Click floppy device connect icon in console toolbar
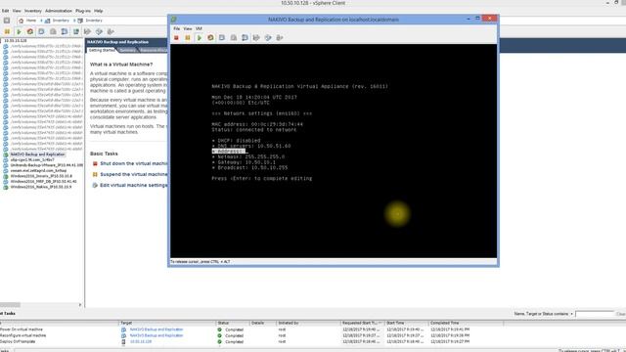Viewport: 626px width, 352px height. point(256,38)
